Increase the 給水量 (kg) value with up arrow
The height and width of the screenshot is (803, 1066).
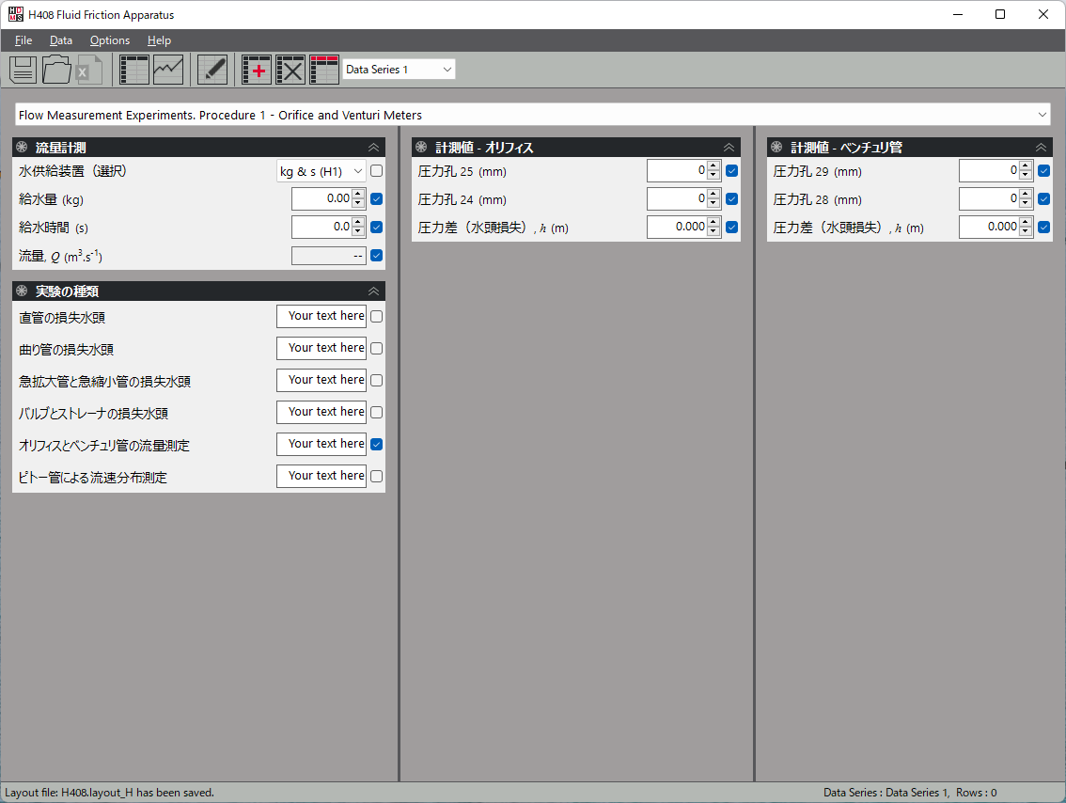click(358, 195)
